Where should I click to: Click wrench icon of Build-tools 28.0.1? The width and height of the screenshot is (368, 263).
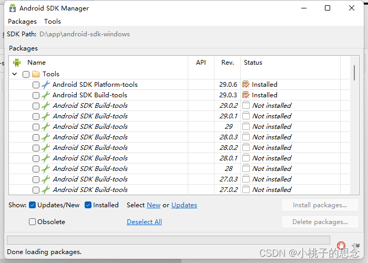[46, 158]
